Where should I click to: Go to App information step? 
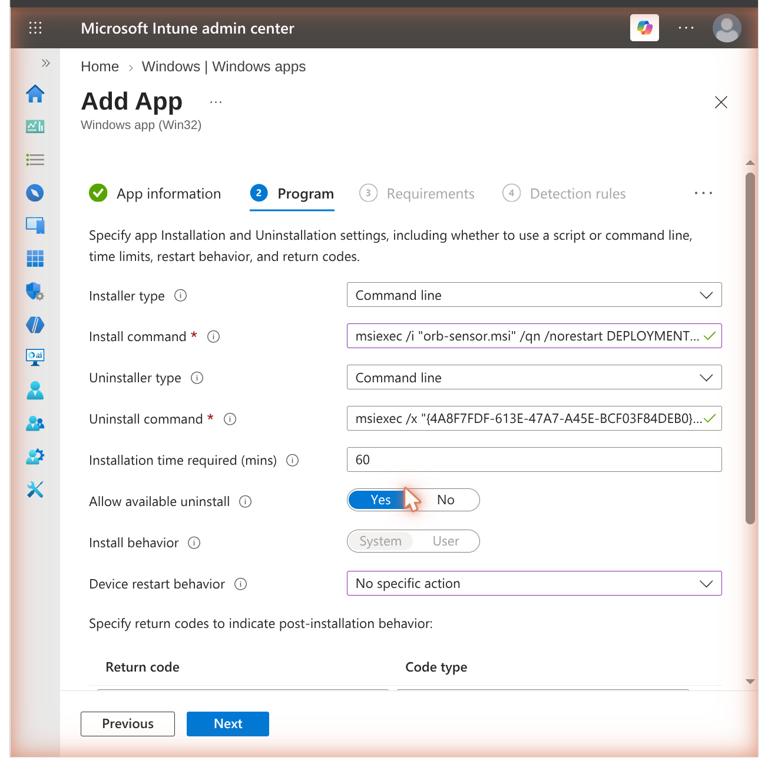[x=155, y=193]
